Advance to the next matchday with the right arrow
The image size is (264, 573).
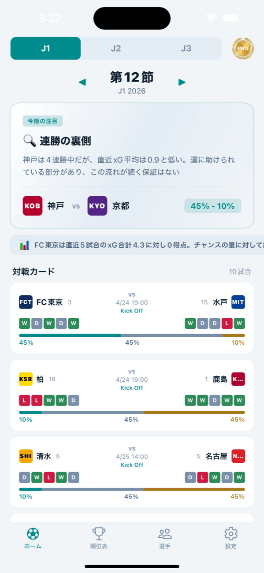click(x=182, y=82)
